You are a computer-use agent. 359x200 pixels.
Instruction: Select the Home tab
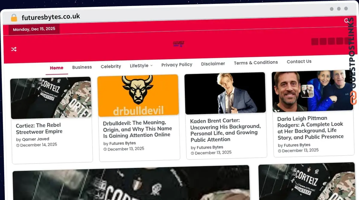click(x=57, y=68)
